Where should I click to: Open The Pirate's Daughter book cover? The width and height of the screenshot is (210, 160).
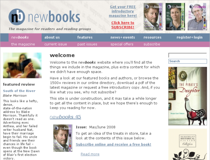[188, 96]
